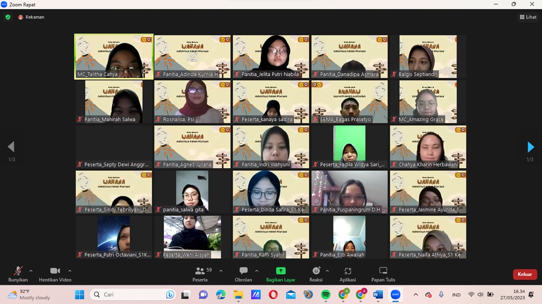Expand audio options arrow beside Bunyikan
Image resolution: width=542 pixels, height=304 pixels.
coord(31,271)
